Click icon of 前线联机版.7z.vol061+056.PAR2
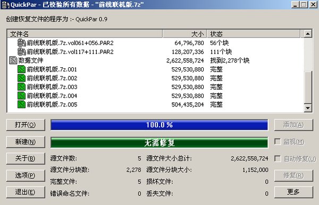The height and width of the screenshot is (205, 319). tap(21, 43)
